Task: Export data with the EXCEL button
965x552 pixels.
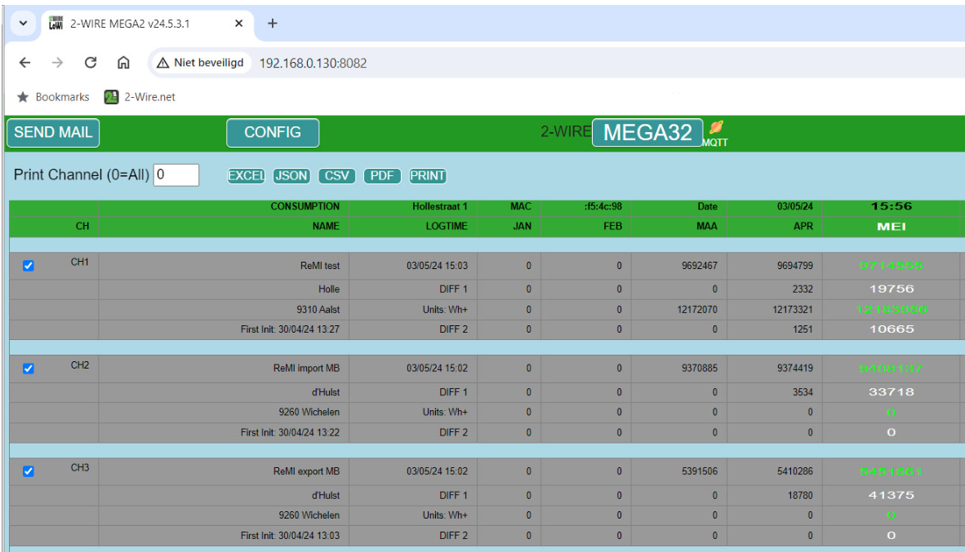Action: click(246, 176)
